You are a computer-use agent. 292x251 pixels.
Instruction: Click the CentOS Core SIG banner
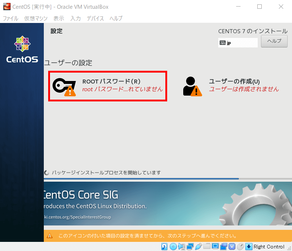click(168, 204)
